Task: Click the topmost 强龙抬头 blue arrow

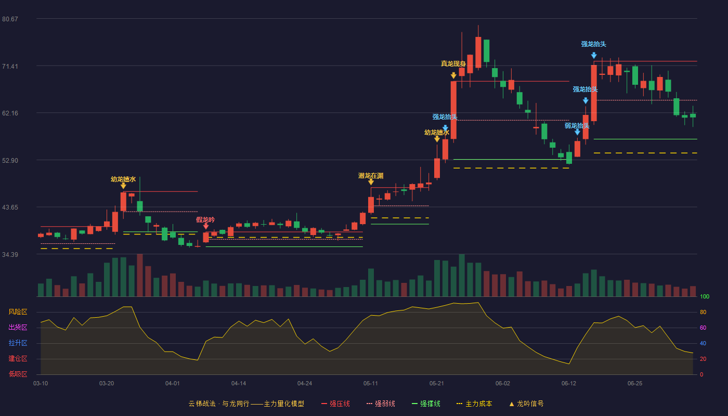Action: (x=594, y=55)
